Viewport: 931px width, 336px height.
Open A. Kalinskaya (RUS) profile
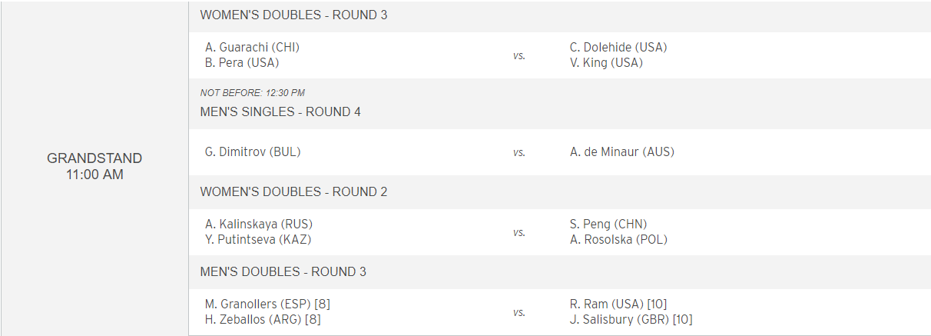click(259, 224)
